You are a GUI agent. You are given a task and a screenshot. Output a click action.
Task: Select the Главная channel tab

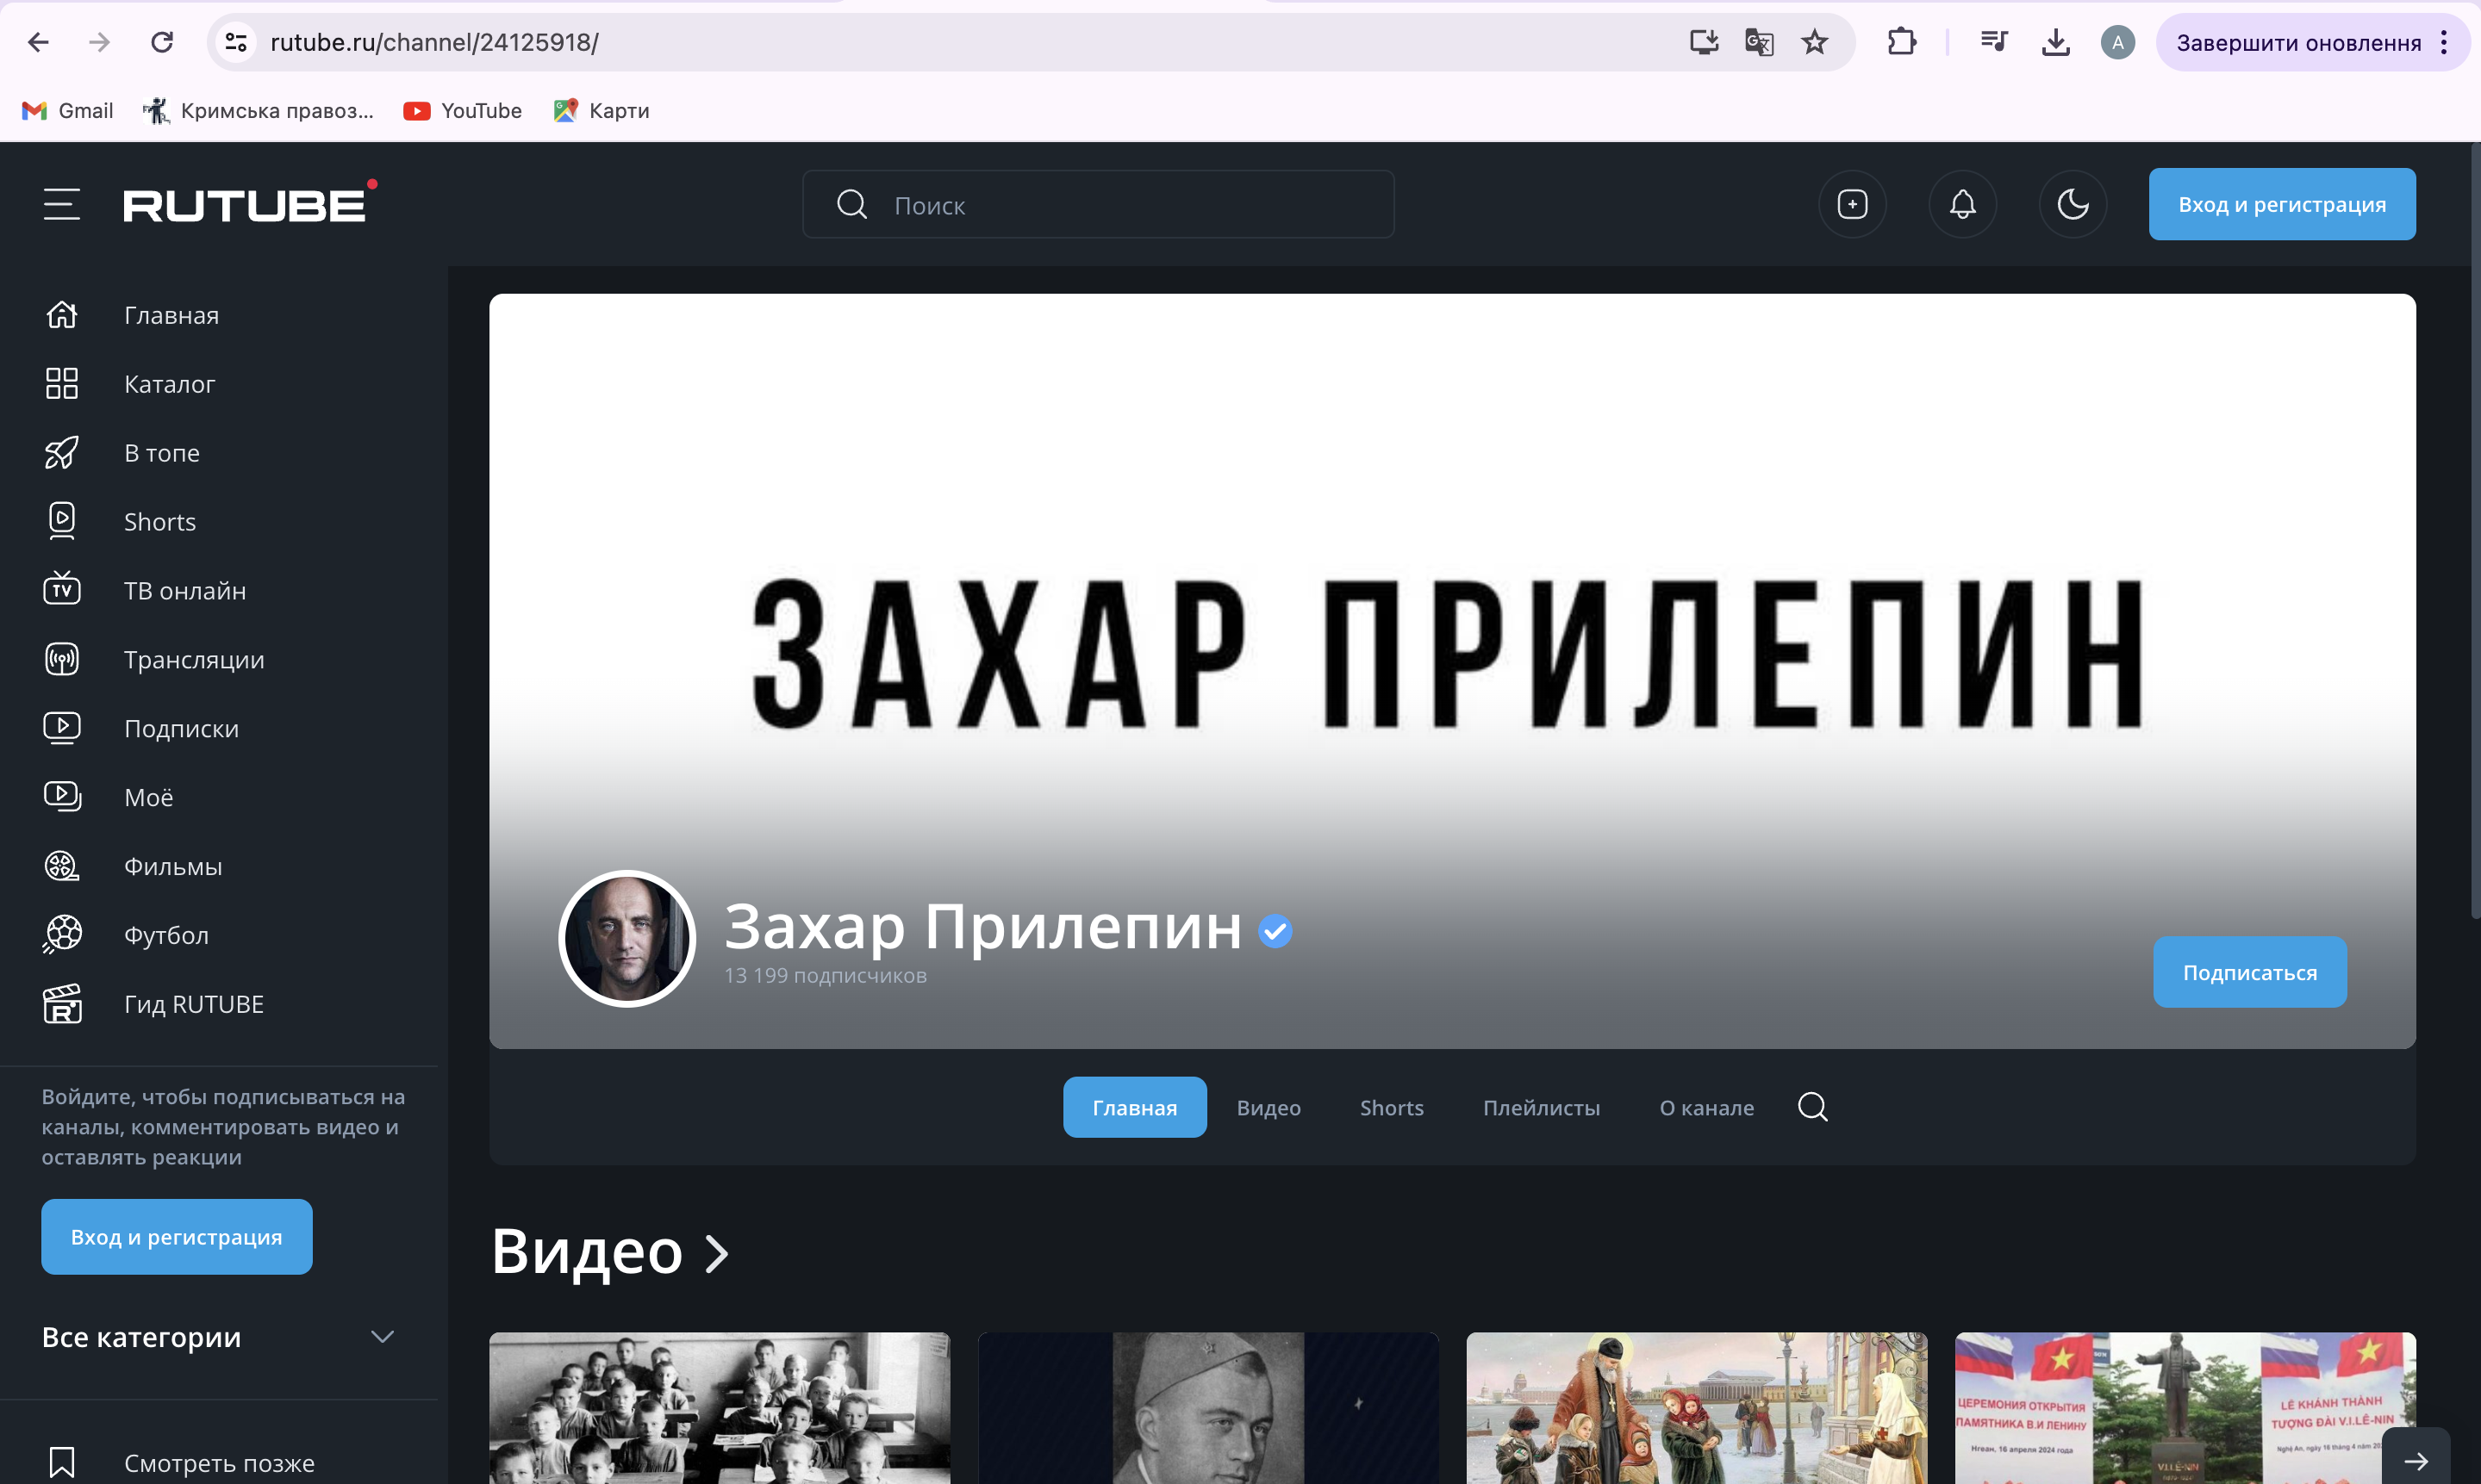coord(1134,1107)
